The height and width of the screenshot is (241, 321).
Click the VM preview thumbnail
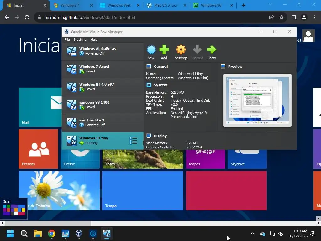point(257,100)
